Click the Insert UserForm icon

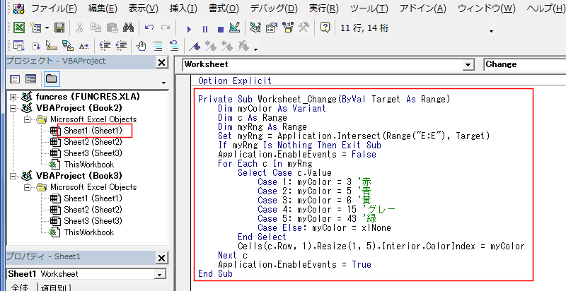tap(35, 28)
